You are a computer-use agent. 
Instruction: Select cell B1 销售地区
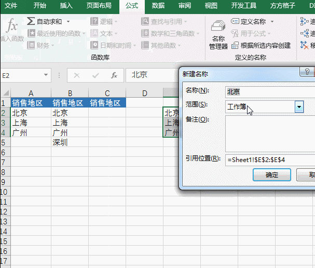coord(70,103)
